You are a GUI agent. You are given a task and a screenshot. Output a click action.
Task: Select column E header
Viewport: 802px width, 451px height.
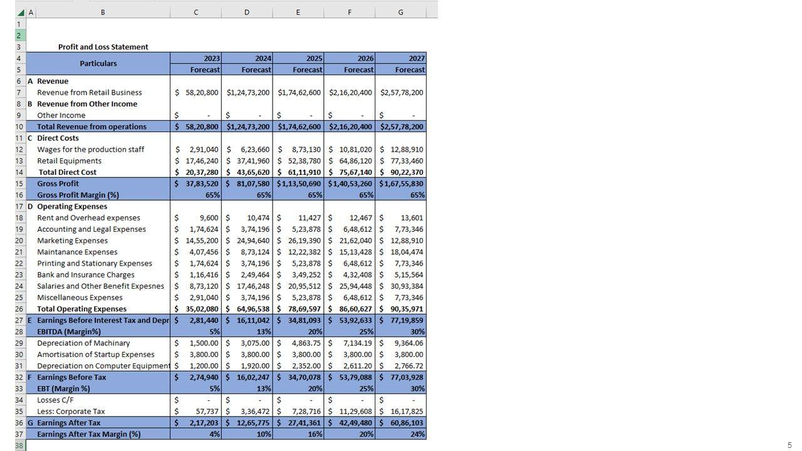click(x=298, y=13)
